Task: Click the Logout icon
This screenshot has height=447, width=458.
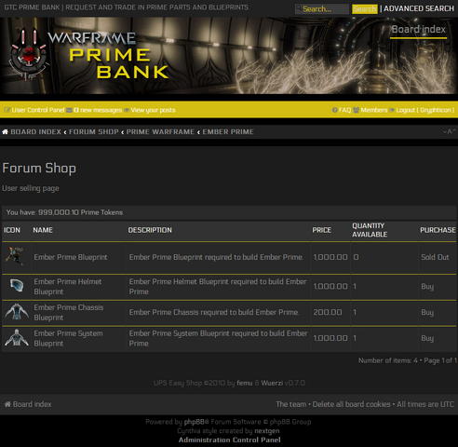Action: pyautogui.click(x=392, y=110)
